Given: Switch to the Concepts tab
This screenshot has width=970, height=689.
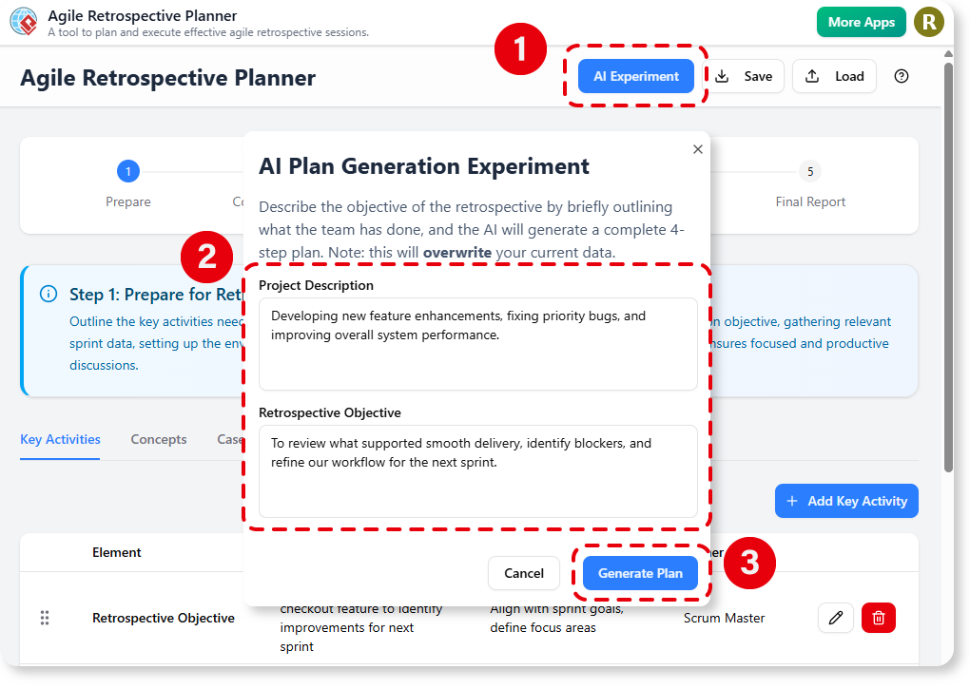Looking at the screenshot, I should (158, 439).
